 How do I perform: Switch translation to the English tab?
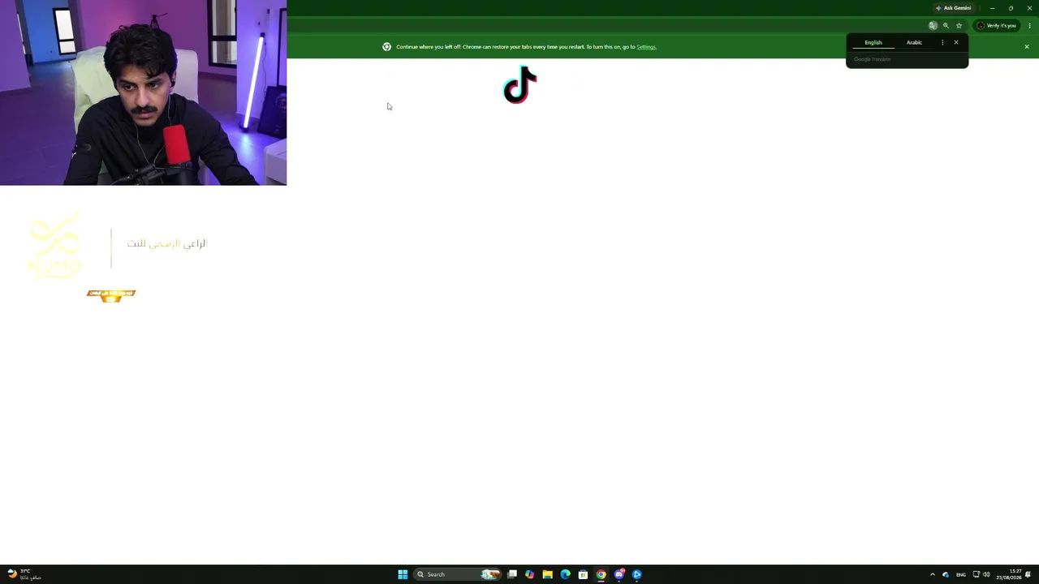[873, 42]
